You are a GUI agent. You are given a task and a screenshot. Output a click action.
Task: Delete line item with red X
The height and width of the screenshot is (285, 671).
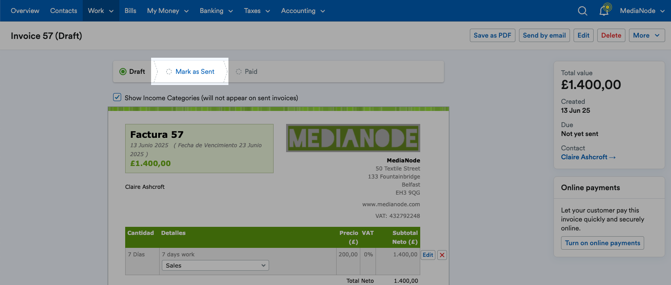pos(442,255)
